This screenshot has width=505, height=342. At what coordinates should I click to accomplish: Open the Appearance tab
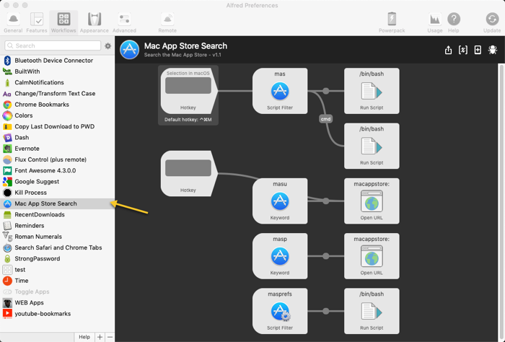94,22
